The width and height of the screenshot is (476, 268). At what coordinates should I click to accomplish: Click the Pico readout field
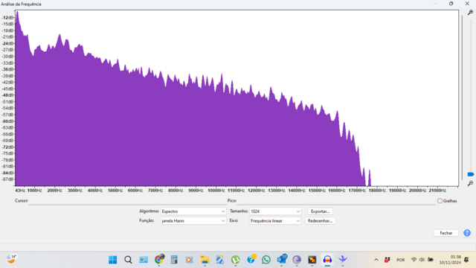click(x=336, y=201)
